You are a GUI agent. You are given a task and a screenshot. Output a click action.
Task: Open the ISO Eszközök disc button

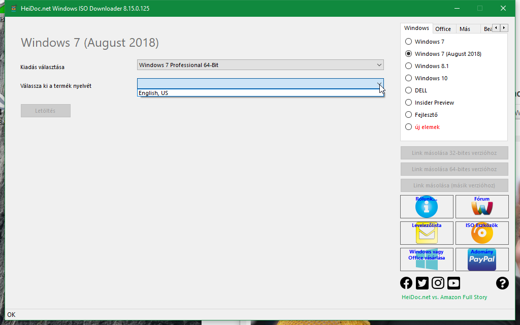click(x=482, y=233)
